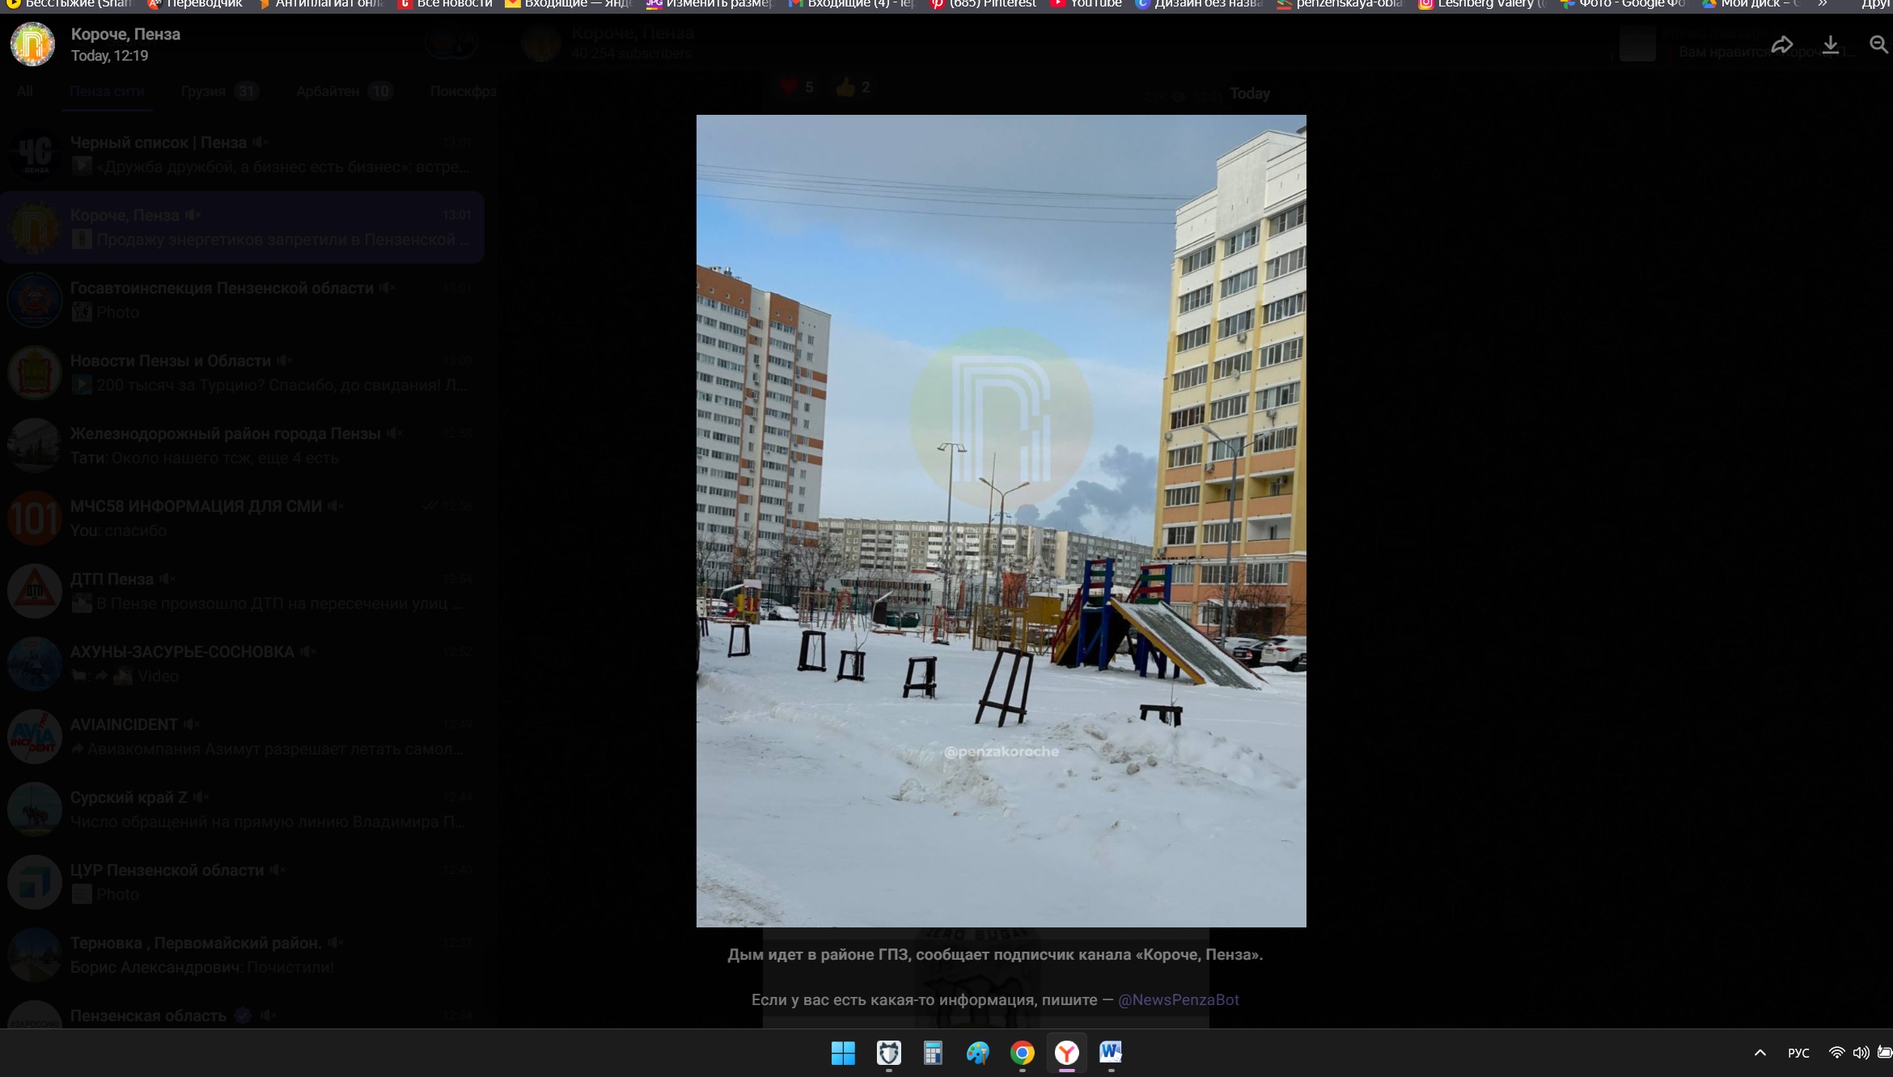
Task: Open РУС input language switcher
Action: point(1798,1053)
